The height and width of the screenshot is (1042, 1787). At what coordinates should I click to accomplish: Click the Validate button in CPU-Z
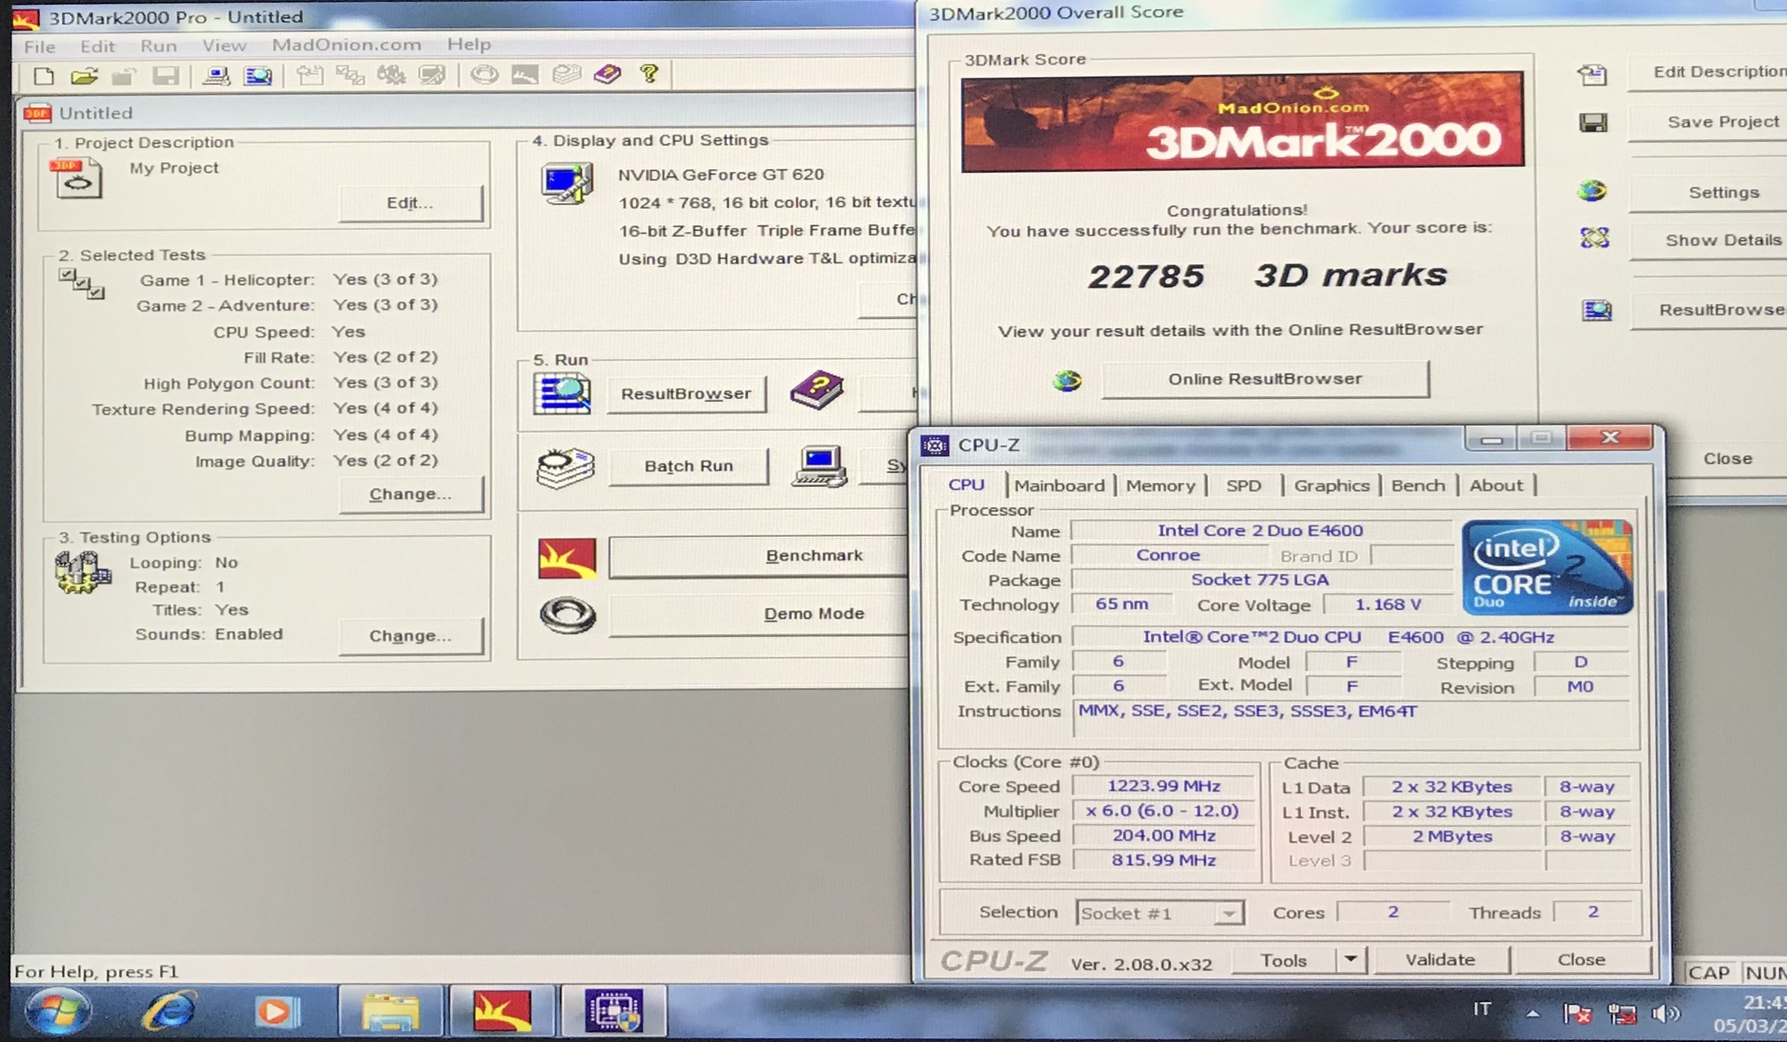coord(1441,960)
